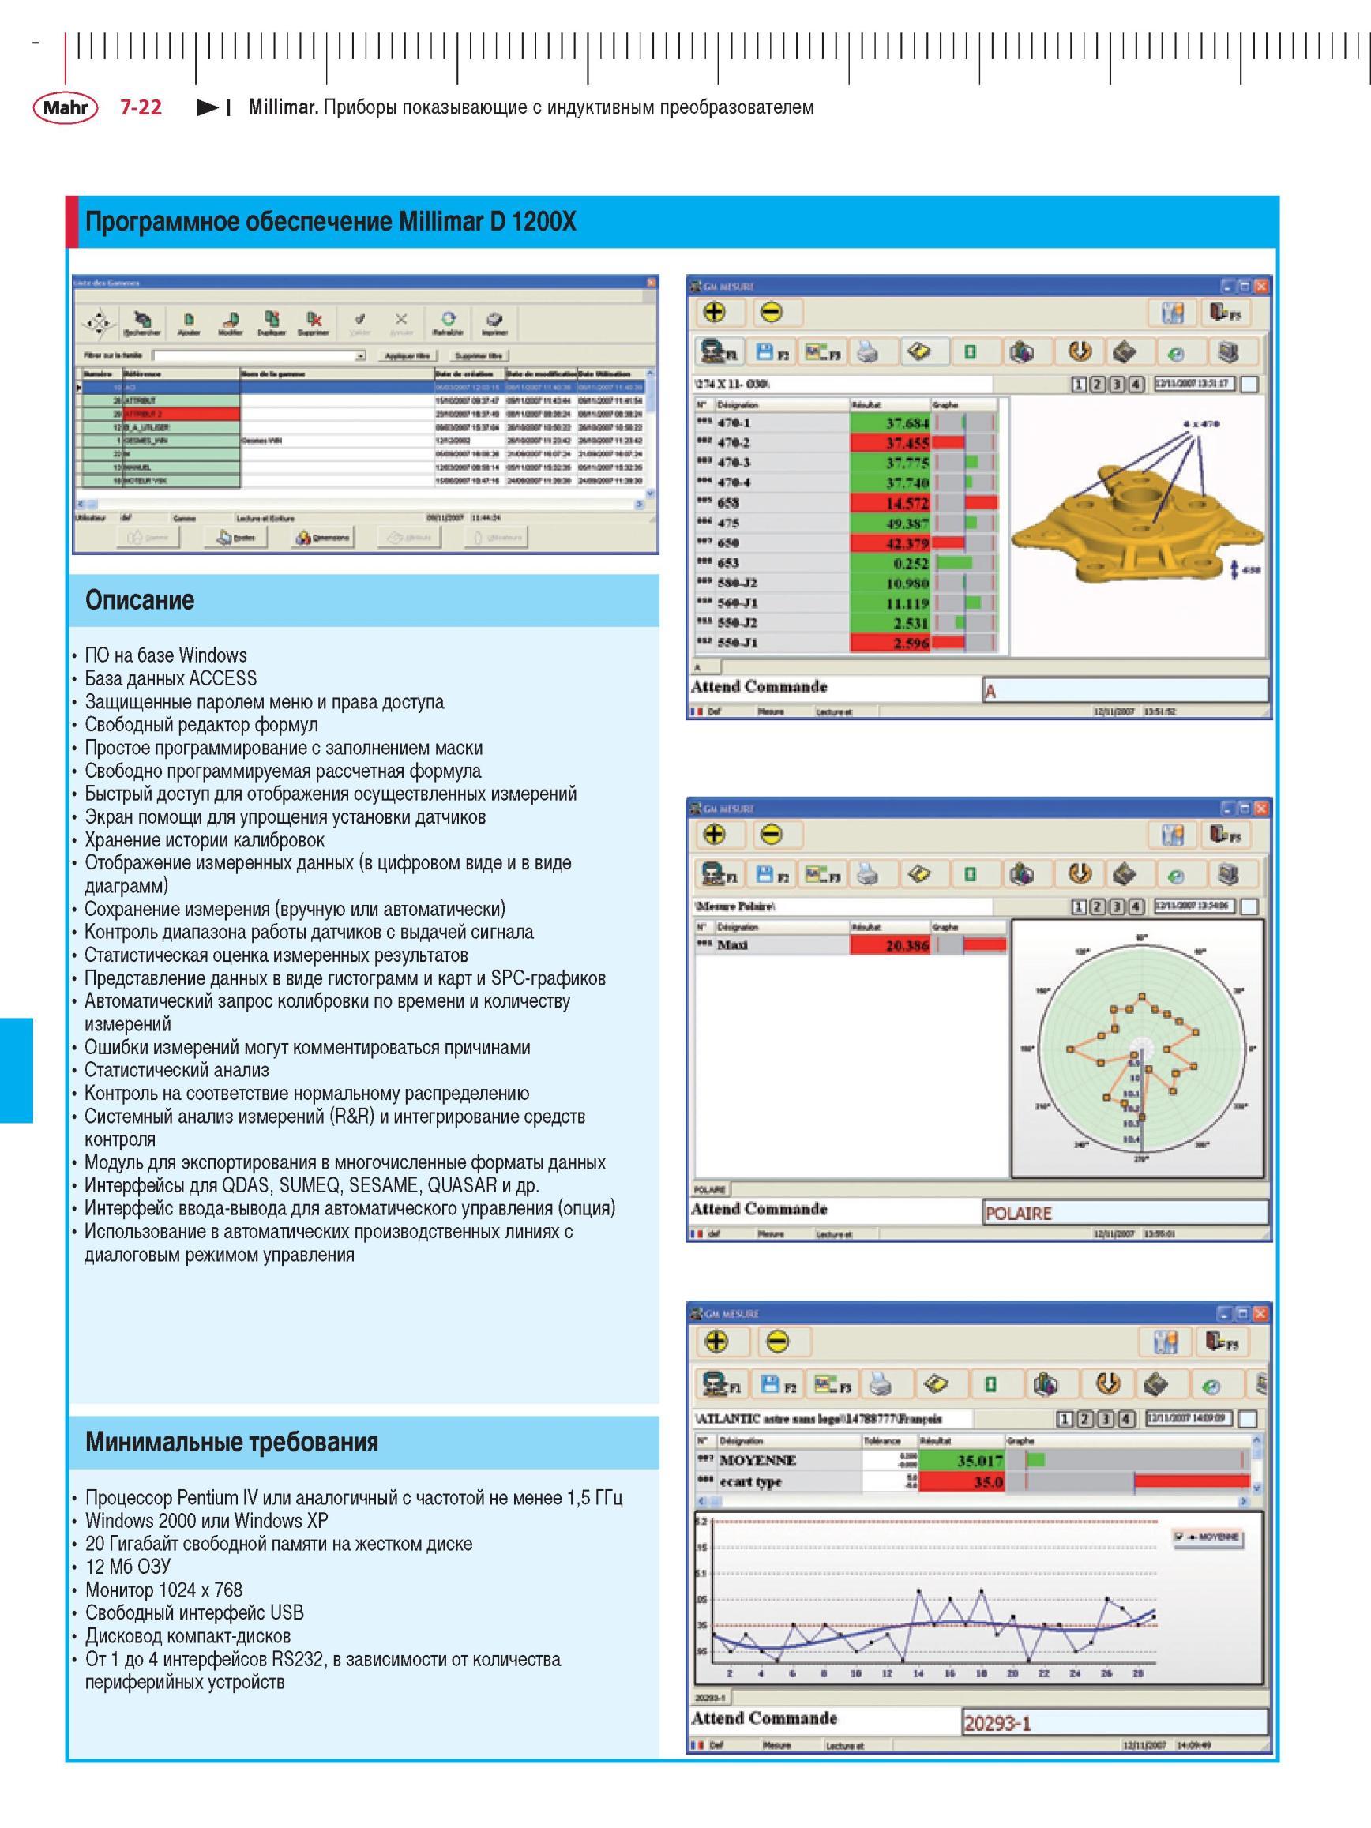The image size is (1371, 1828).
Task: Click the Supprimer filtre button
Action: (x=479, y=356)
